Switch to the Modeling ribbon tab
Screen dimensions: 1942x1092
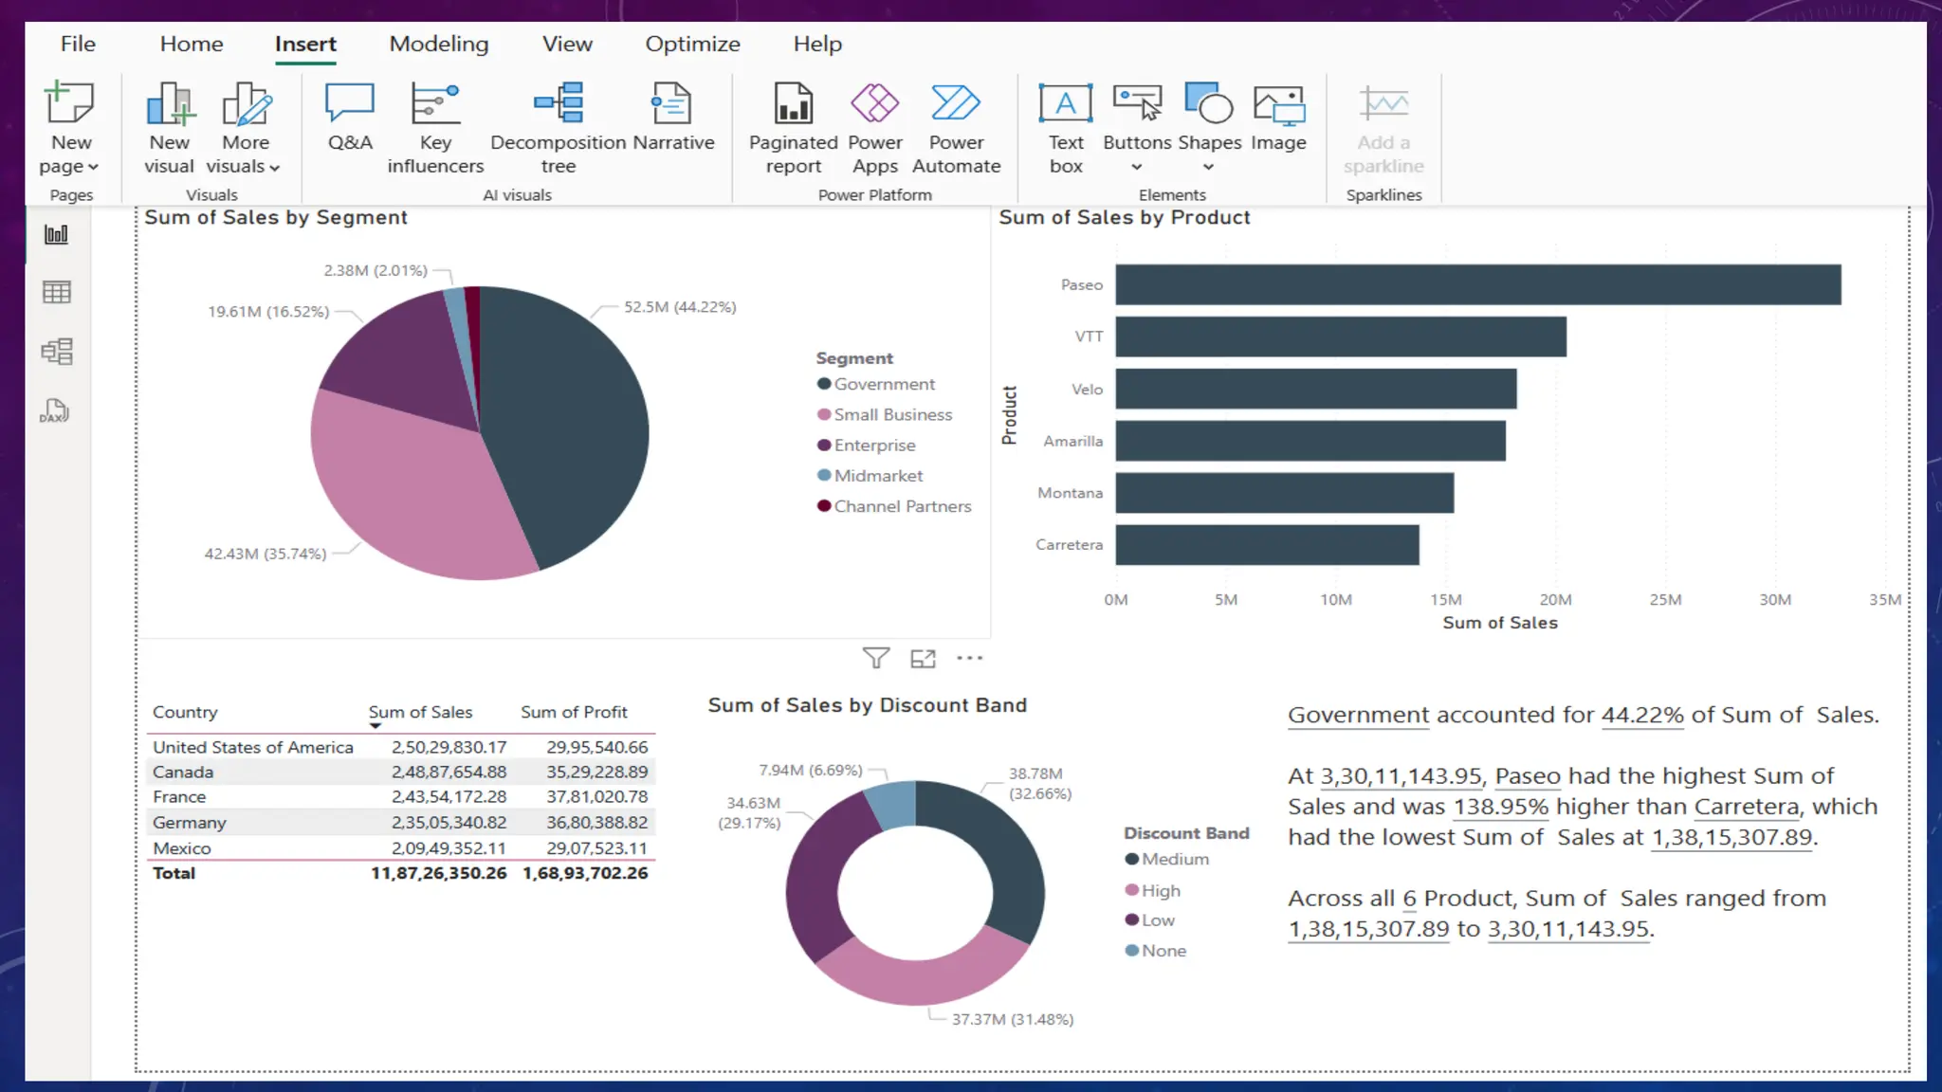point(439,44)
